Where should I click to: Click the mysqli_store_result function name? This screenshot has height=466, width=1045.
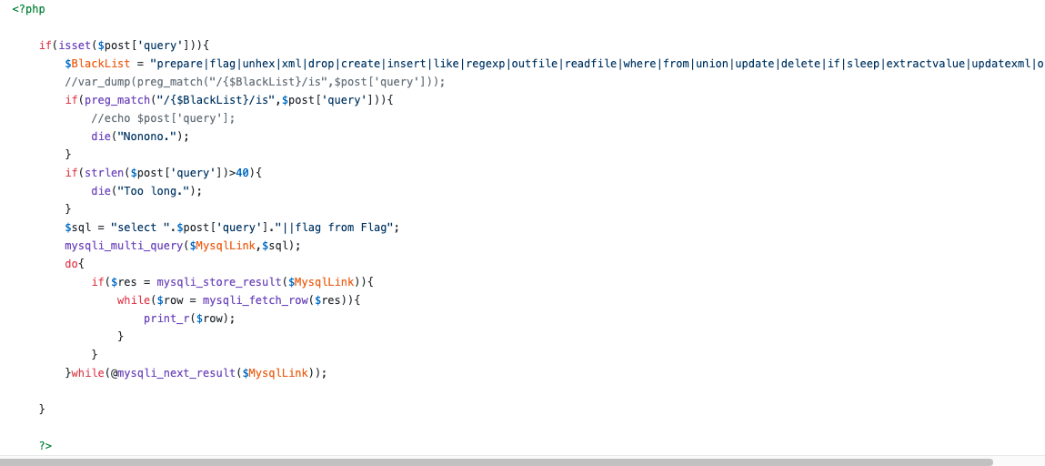click(x=218, y=281)
